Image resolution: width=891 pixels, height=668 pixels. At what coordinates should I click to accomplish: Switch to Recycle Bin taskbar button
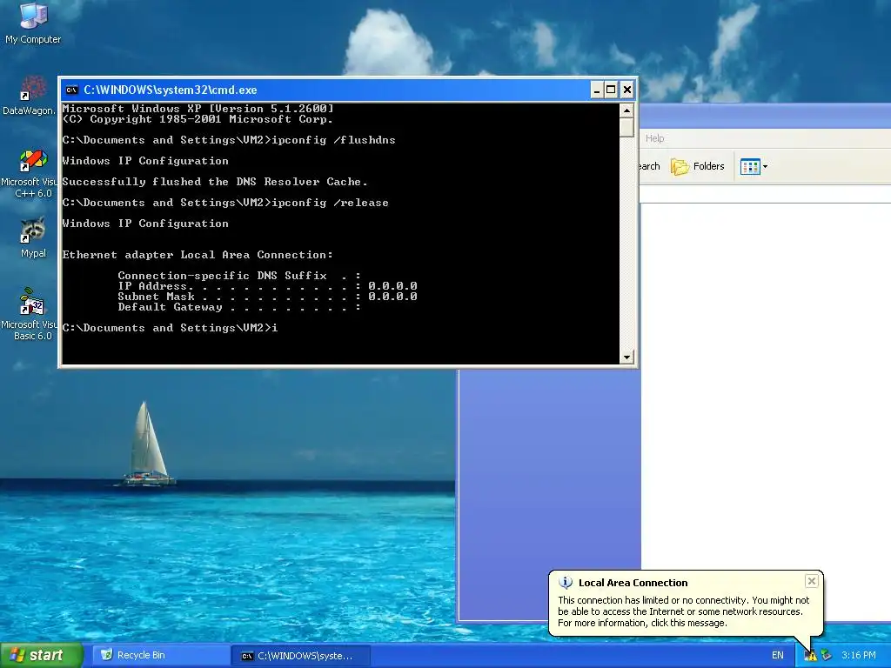pos(161,655)
